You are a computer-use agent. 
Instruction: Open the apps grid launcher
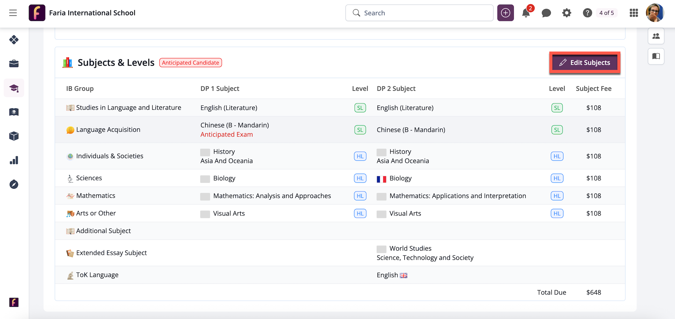click(634, 13)
